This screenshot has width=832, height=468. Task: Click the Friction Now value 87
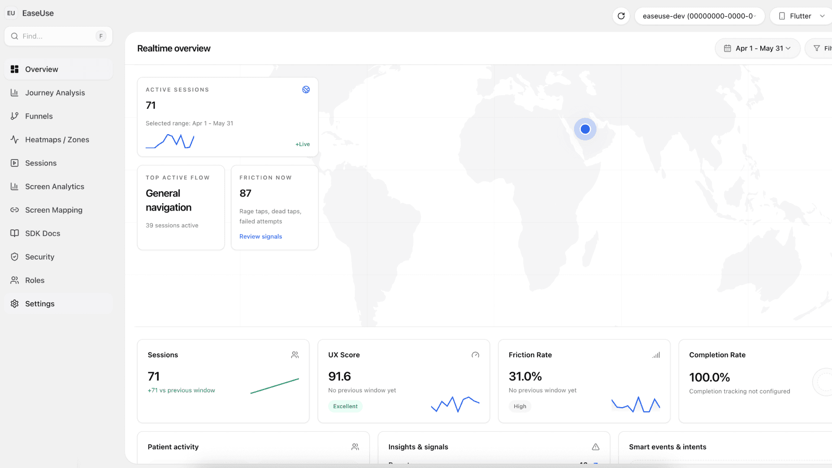pos(245,193)
